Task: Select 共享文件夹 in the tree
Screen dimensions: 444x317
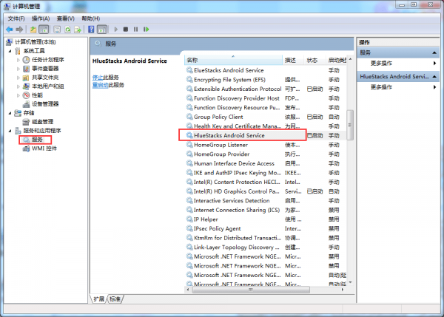Action: coord(45,78)
